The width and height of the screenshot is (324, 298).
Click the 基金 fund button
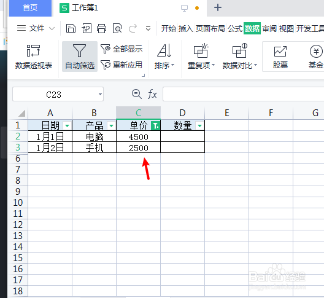pyautogui.click(x=316, y=57)
